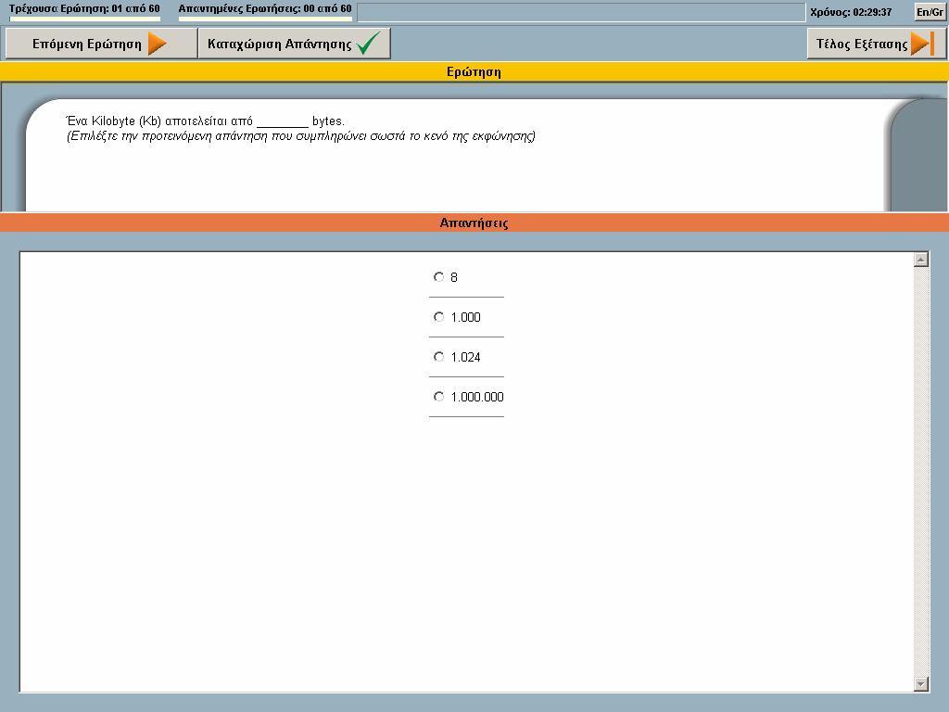
Task: Click the Απαντήσεις header bar
Action: 474,222
